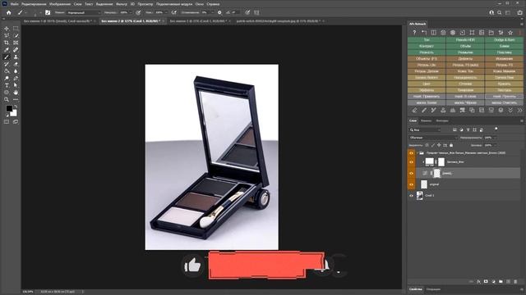The image size is (526, 295).
Task: Open brush preset picker dropdown
Action: pos(40,13)
